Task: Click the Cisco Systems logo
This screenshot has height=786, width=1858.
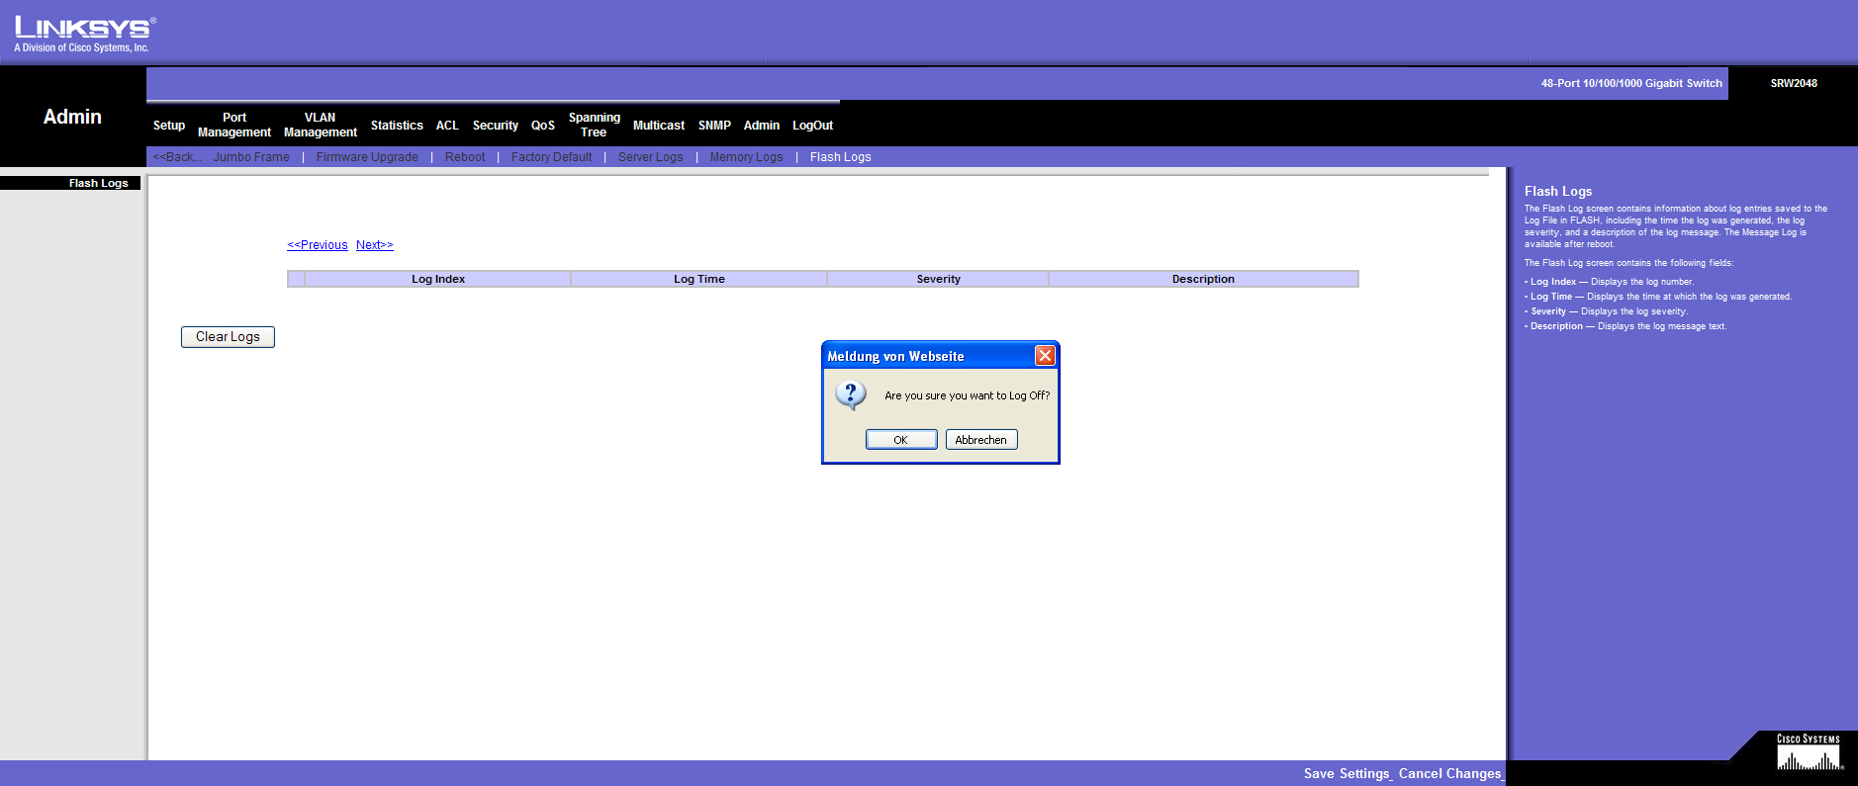Action: pyautogui.click(x=1809, y=753)
